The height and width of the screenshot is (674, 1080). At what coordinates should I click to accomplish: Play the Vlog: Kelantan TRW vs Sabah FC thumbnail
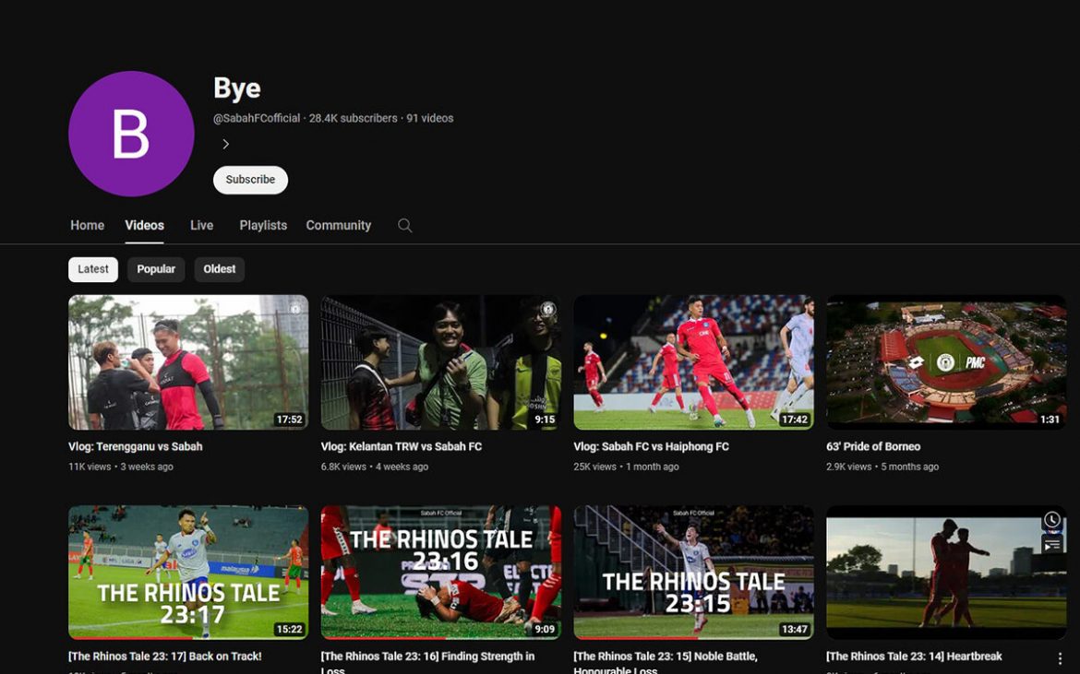point(441,362)
